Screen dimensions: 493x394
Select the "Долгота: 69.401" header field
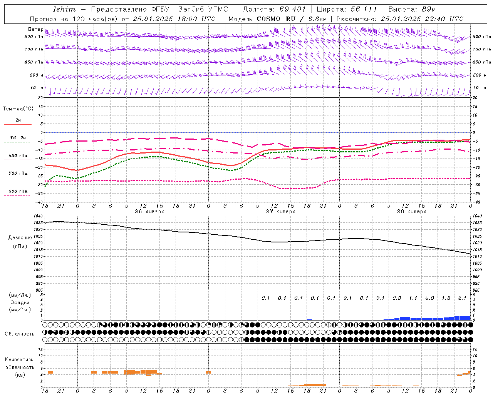click(x=274, y=9)
